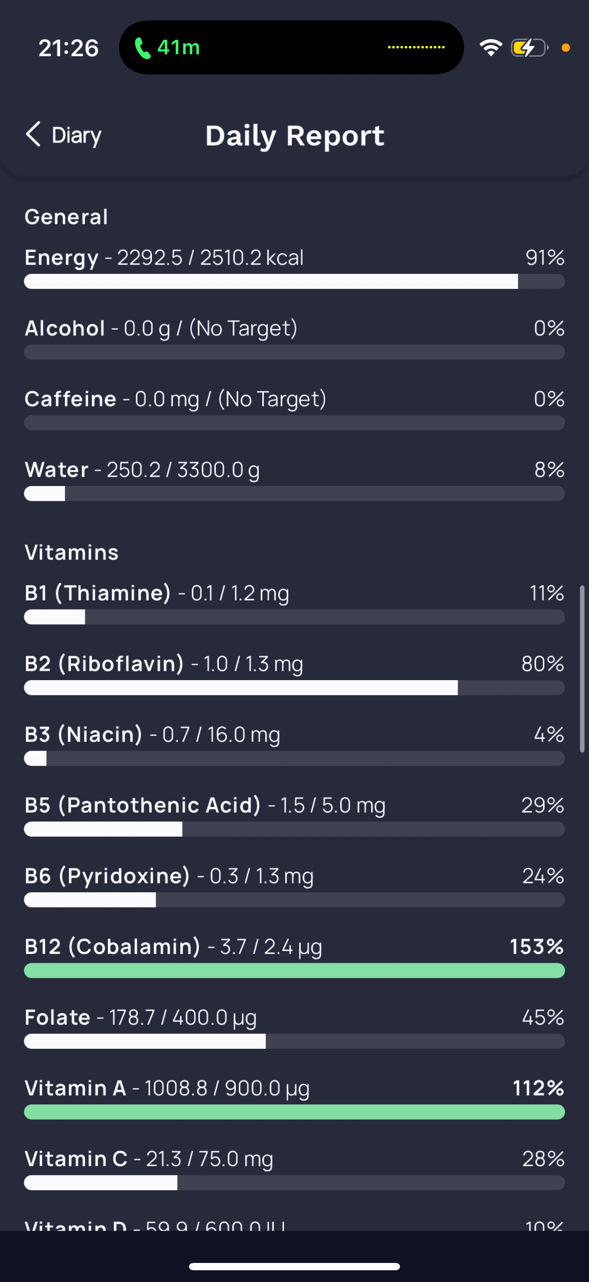Image resolution: width=589 pixels, height=1282 pixels.
Task: Tap the yellow call waveform indicator
Action: coord(416,47)
